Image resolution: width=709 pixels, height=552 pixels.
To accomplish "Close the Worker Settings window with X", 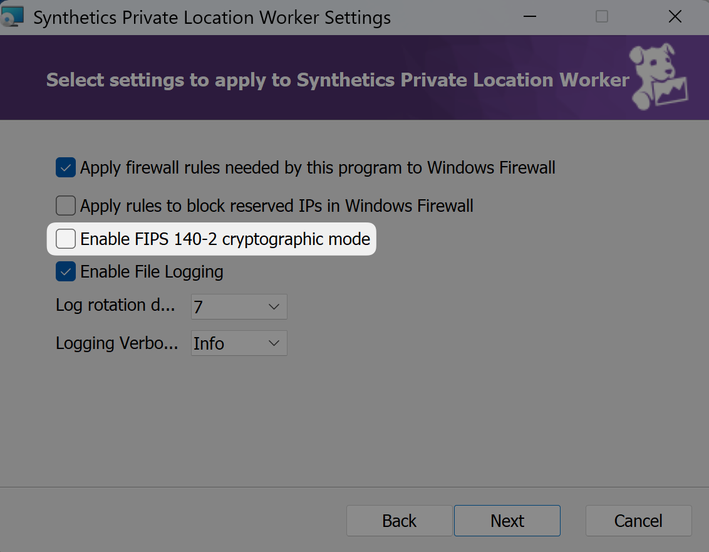I will pos(675,17).
